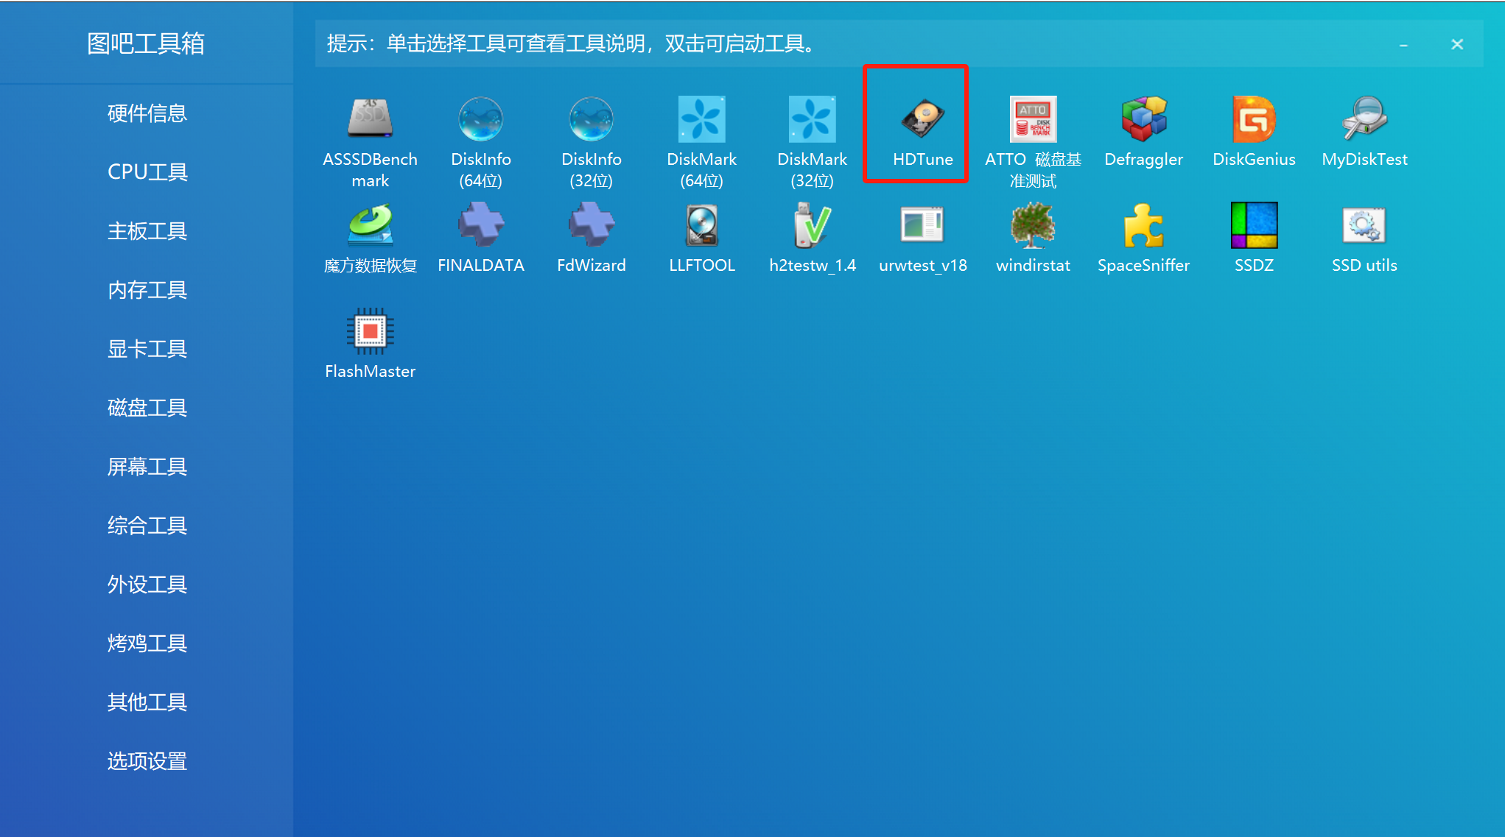This screenshot has height=837, width=1505.
Task: Minimize the toolbox window
Action: coord(1403,45)
